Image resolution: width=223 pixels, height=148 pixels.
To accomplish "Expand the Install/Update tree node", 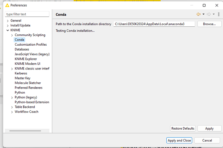I will tap(8, 26).
